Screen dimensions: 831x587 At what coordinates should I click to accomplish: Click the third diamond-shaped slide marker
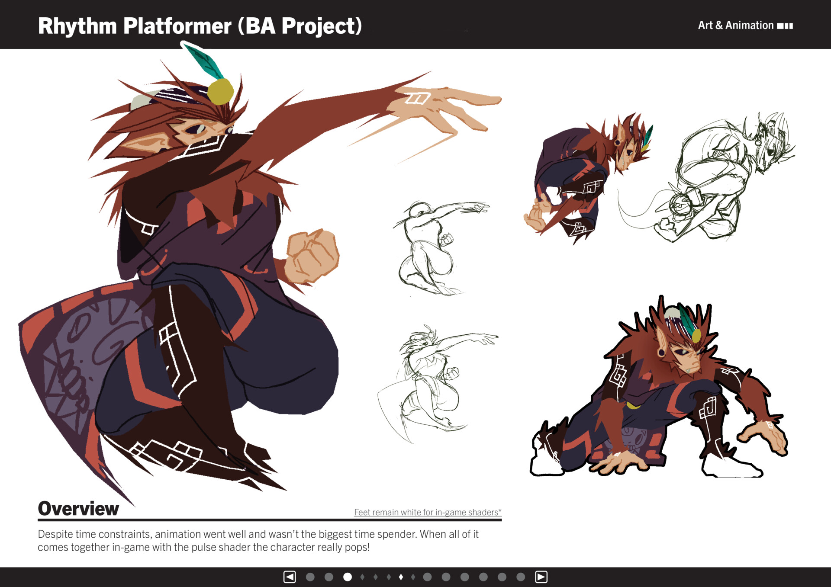389,576
